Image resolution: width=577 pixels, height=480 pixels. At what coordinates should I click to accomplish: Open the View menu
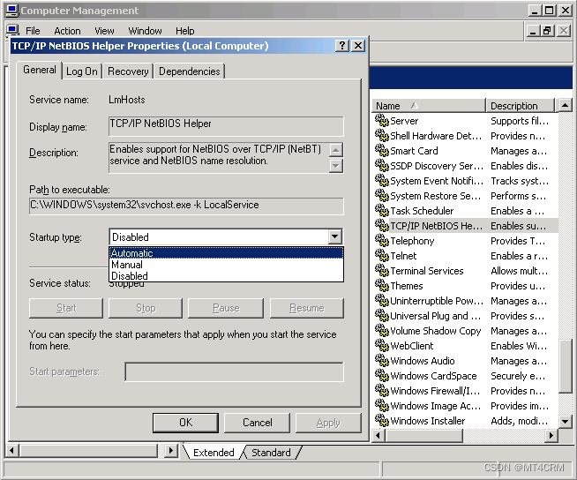coord(104,31)
